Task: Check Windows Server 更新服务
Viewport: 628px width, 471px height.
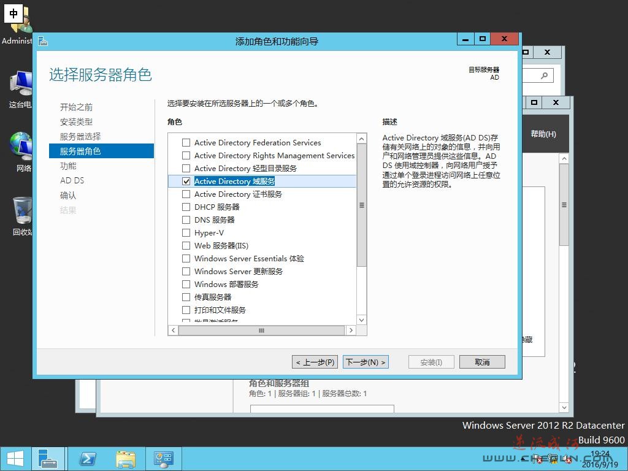Action: click(186, 271)
